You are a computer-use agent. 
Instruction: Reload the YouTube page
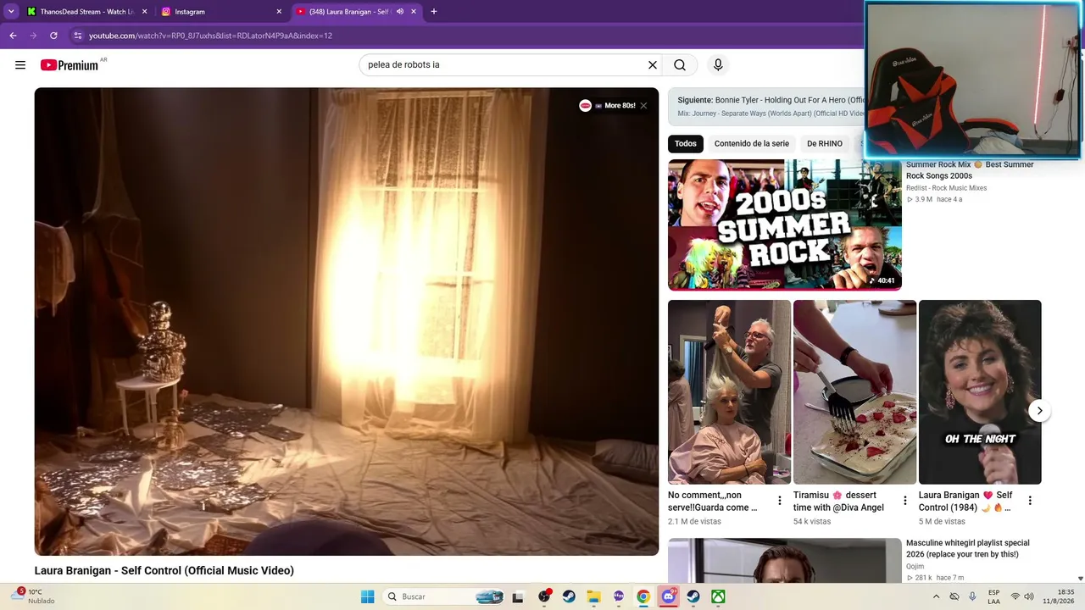(x=53, y=36)
